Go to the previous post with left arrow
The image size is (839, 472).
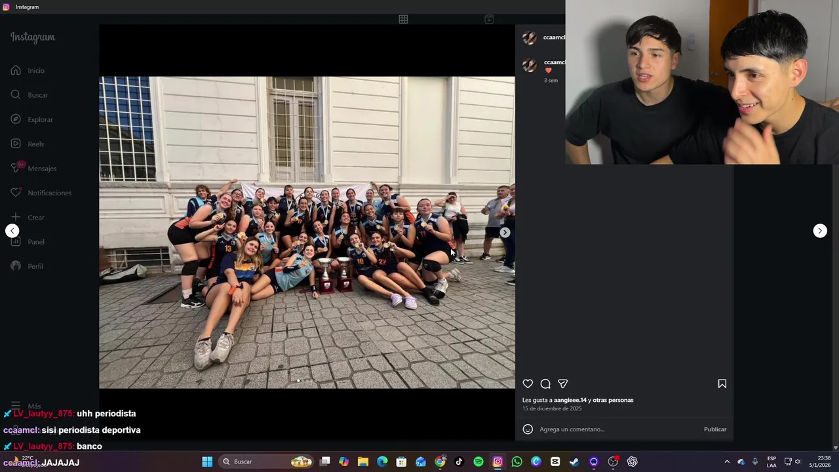click(x=12, y=231)
